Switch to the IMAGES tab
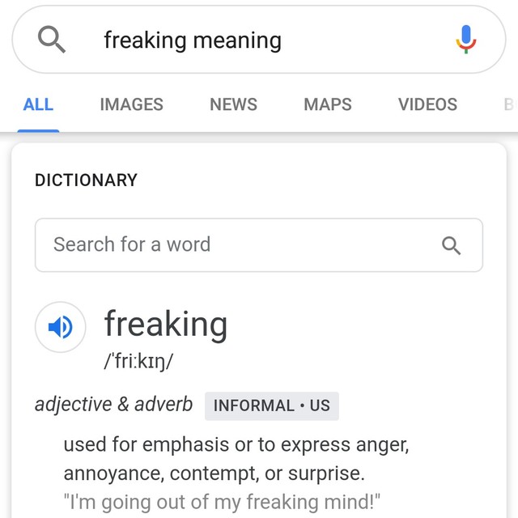The height and width of the screenshot is (518, 518). click(131, 104)
